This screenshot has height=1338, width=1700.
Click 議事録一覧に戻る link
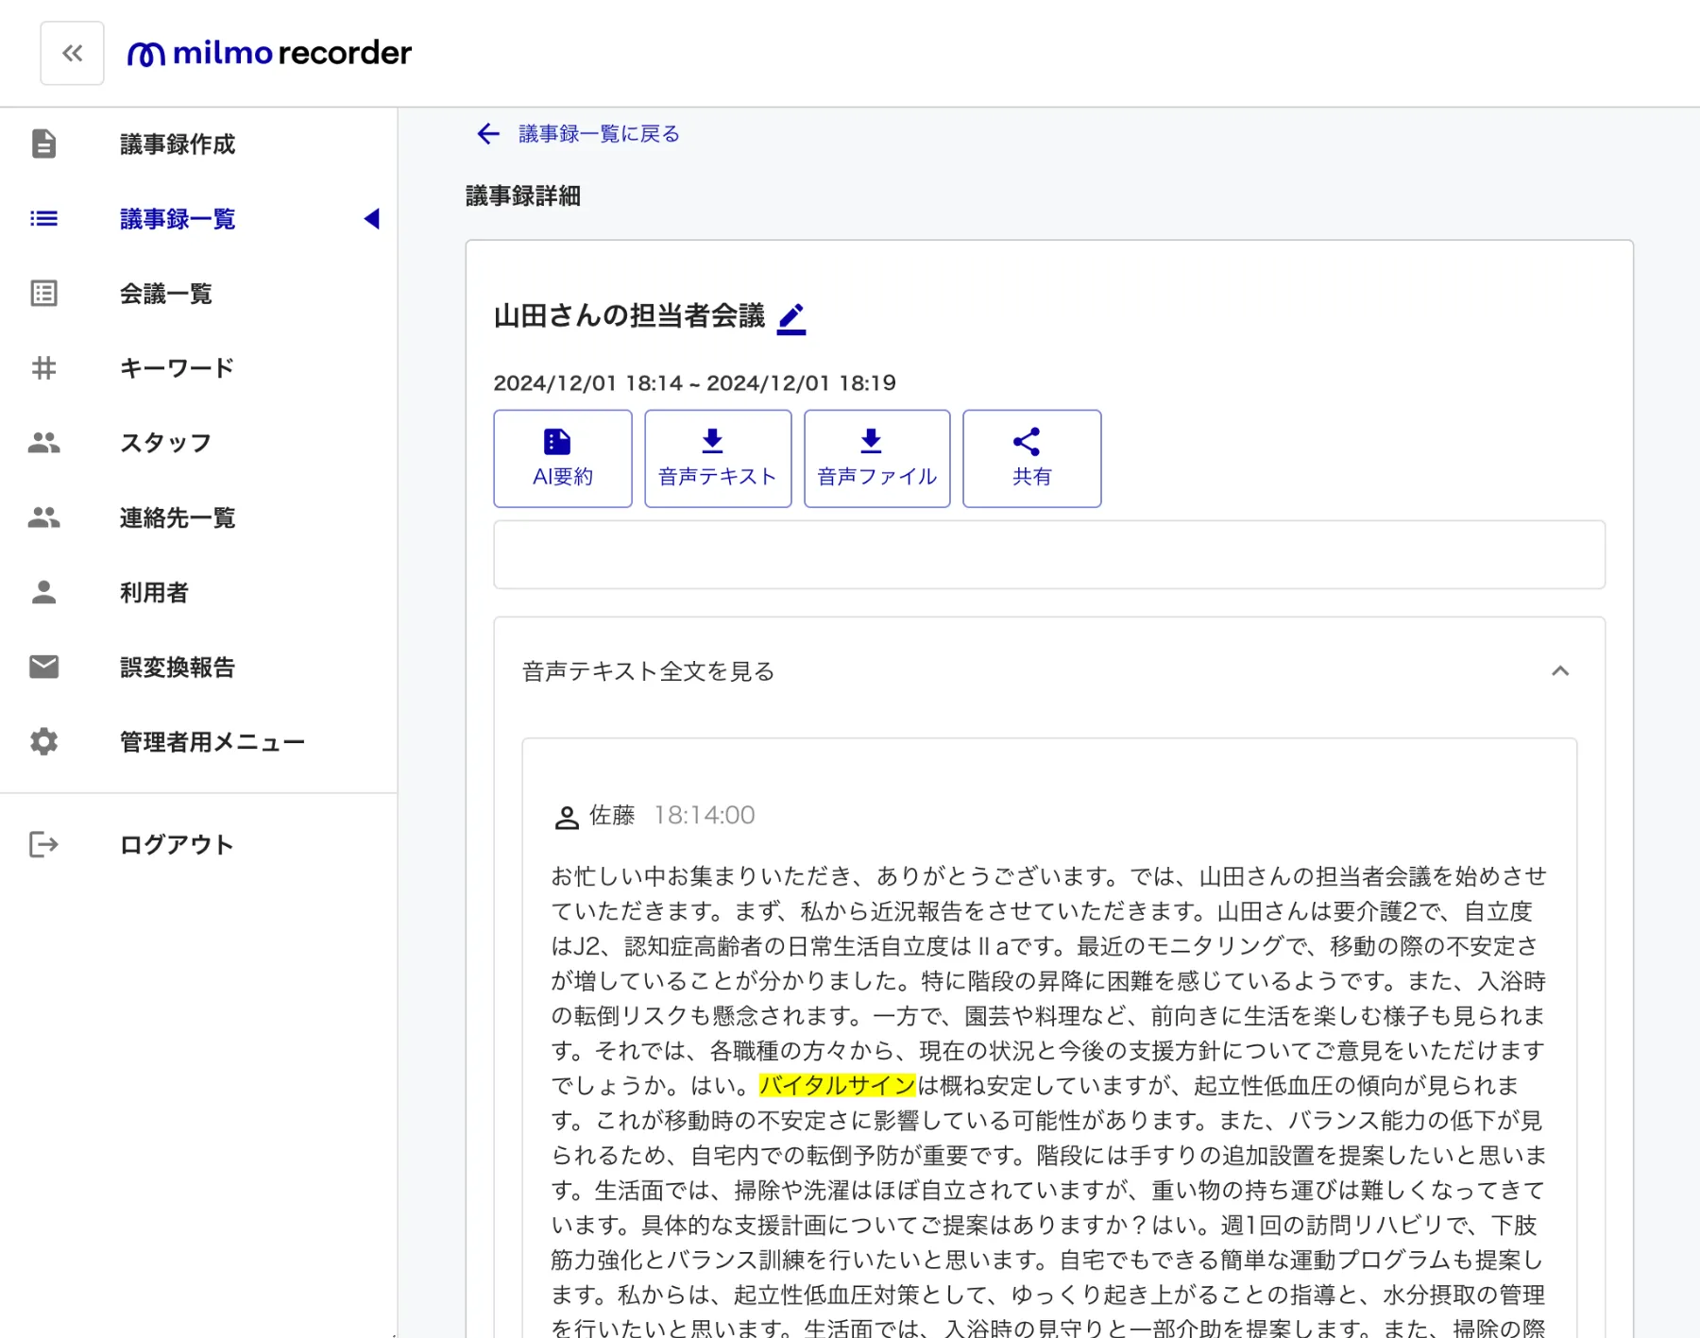599,134
